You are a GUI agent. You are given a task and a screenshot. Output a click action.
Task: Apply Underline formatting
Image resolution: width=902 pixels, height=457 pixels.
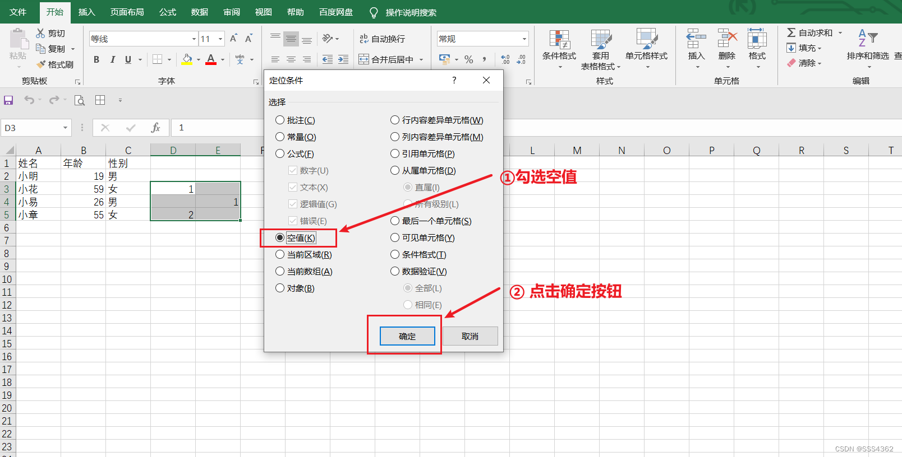(x=128, y=59)
